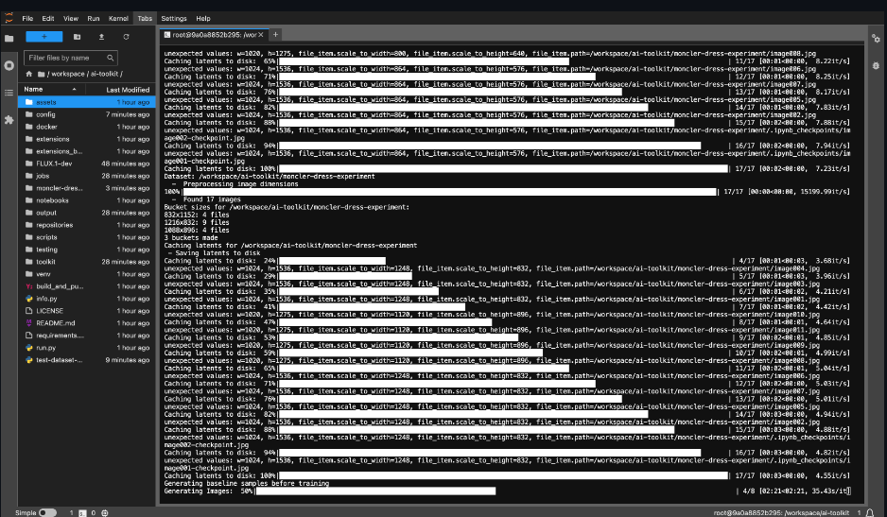Viewport: 887px width, 517px height.
Task: Click the file icon beside LICENSE
Action: click(x=29, y=311)
